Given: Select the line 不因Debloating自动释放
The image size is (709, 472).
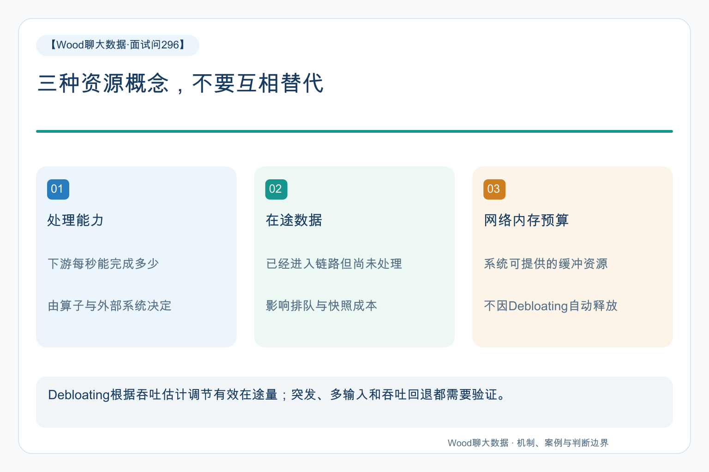Looking at the screenshot, I should [x=550, y=306].
